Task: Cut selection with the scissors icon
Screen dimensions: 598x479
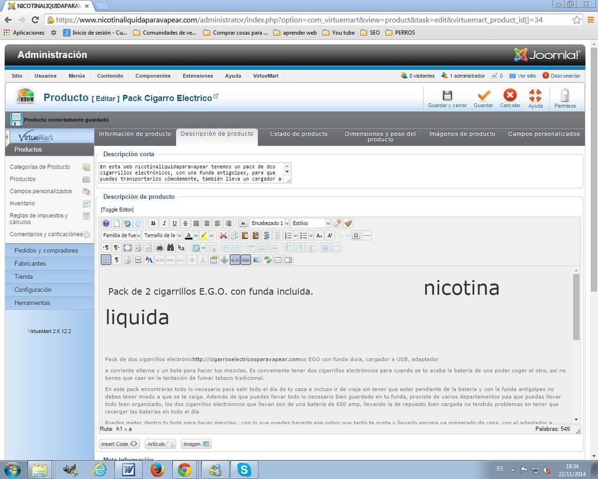Action: [223, 235]
